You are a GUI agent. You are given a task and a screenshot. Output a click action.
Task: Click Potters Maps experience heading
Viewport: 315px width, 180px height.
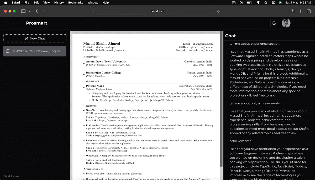point(95,86)
